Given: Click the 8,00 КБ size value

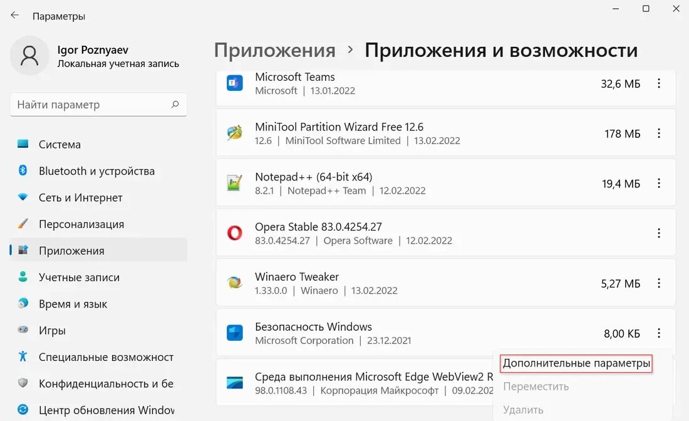Looking at the screenshot, I should pyautogui.click(x=622, y=333).
